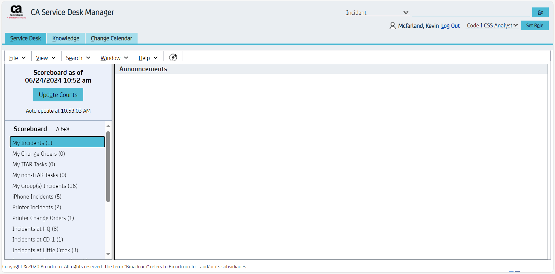Click the lightning bolt quick profile icon
The image size is (555, 274).
[173, 58]
